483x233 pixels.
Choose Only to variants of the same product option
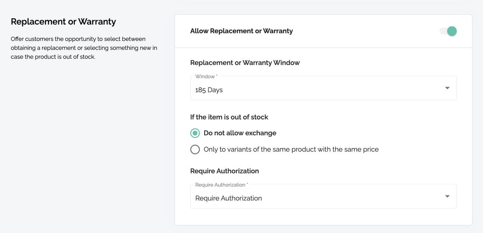(x=195, y=149)
